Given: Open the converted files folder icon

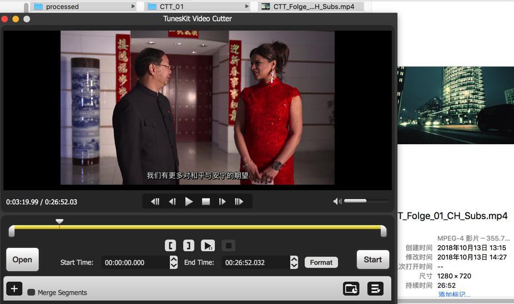Looking at the screenshot, I should 351,288.
